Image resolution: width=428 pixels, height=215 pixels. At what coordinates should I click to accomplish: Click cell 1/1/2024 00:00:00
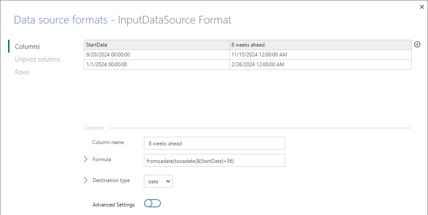point(157,65)
